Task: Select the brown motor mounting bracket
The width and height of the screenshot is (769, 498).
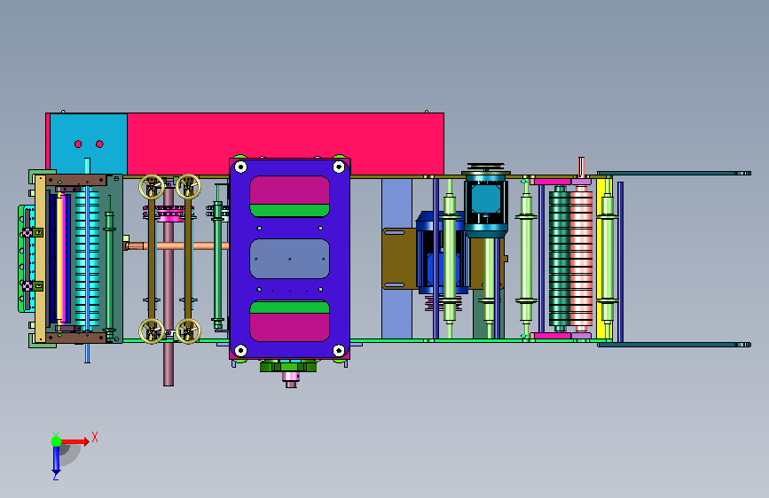Action: 399,259
